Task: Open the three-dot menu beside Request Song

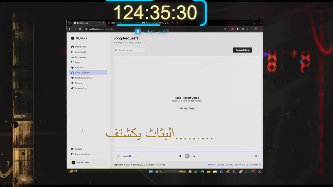Action: 258,50
